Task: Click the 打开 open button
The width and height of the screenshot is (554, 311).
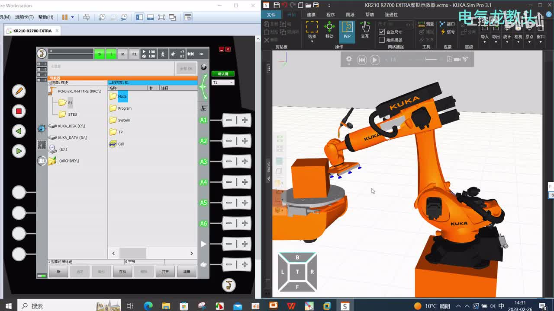Action: (165, 272)
